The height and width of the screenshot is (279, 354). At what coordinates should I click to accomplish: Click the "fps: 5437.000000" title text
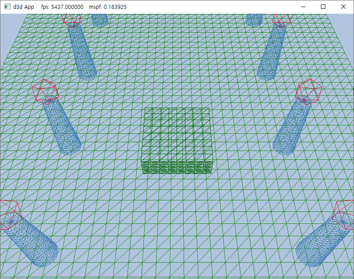tap(62, 7)
